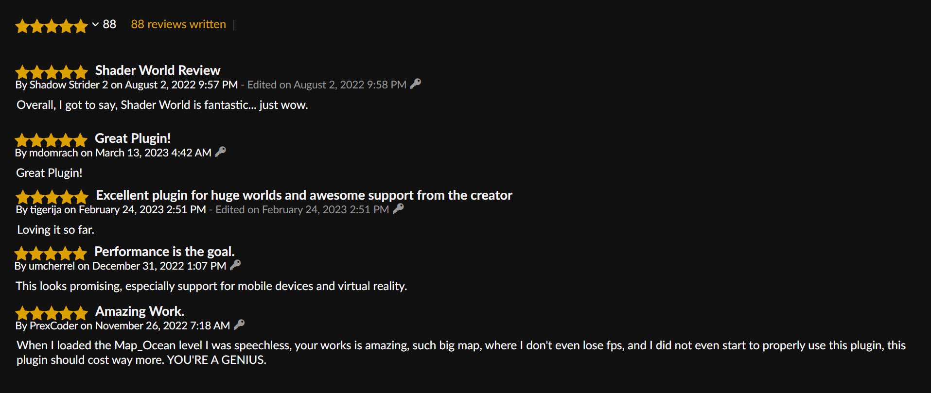Open the Shader World Review title

point(158,70)
